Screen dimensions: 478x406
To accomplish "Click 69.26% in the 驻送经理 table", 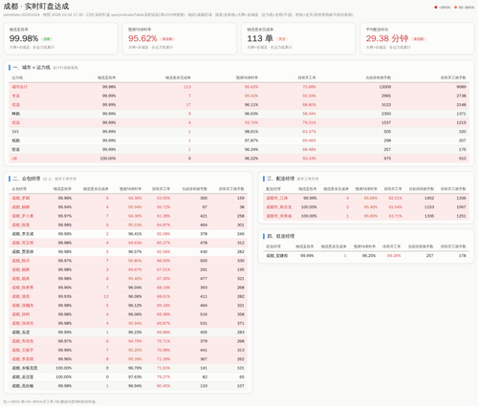I will 394,255.
